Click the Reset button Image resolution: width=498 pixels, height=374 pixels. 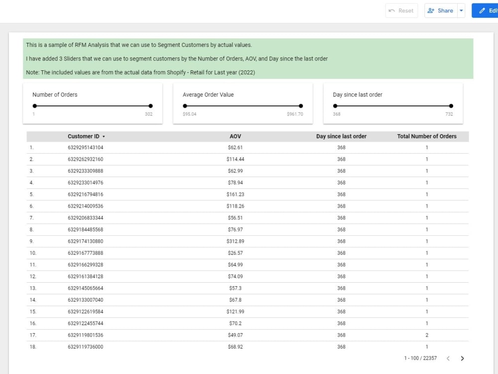(x=401, y=10)
